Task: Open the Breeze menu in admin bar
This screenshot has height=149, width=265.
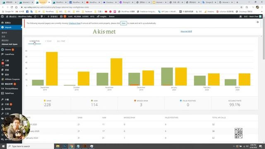Action: pyautogui.click(x=112, y=17)
